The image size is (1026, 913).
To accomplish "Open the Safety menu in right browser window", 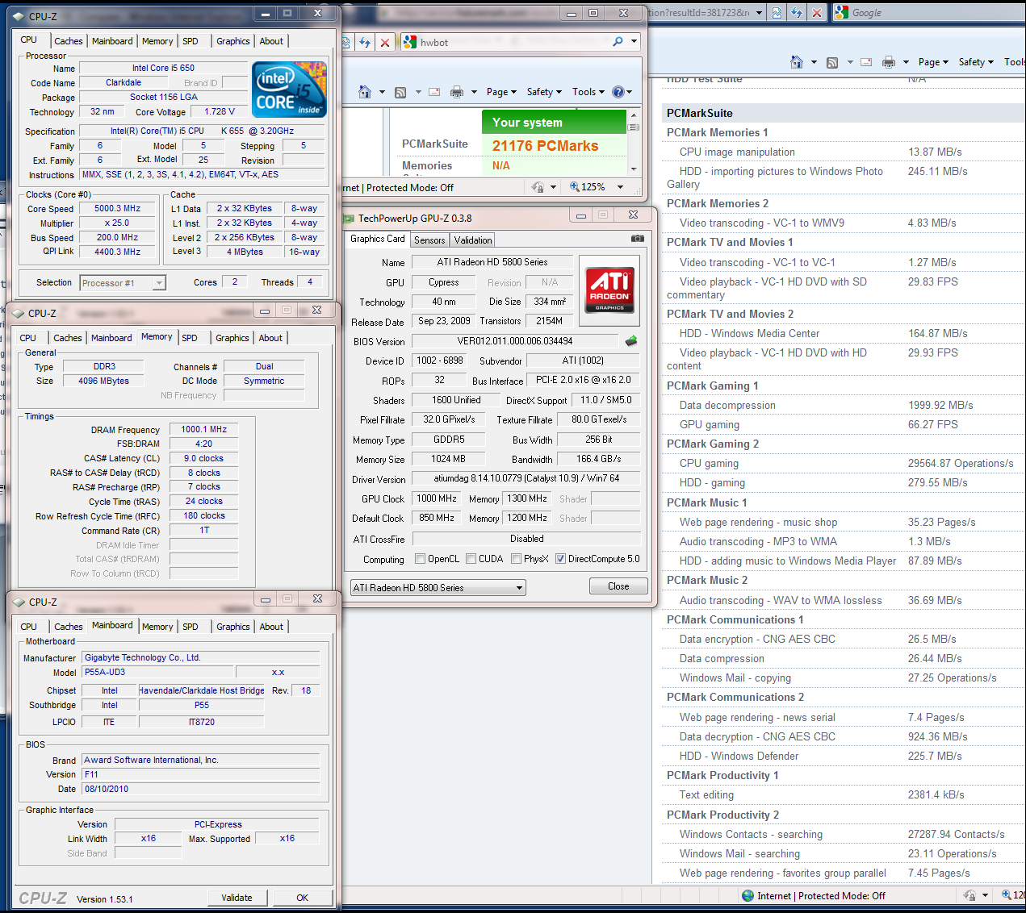I will [x=976, y=62].
